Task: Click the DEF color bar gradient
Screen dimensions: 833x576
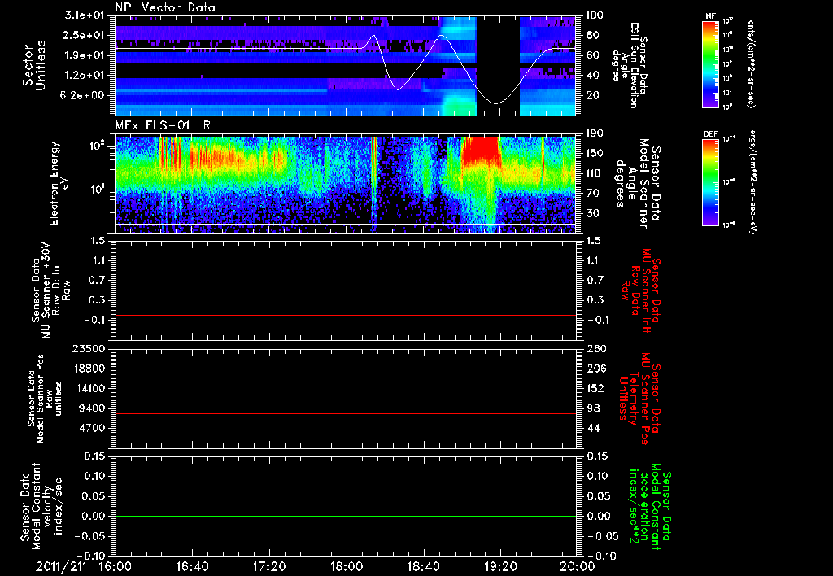Action: click(710, 182)
